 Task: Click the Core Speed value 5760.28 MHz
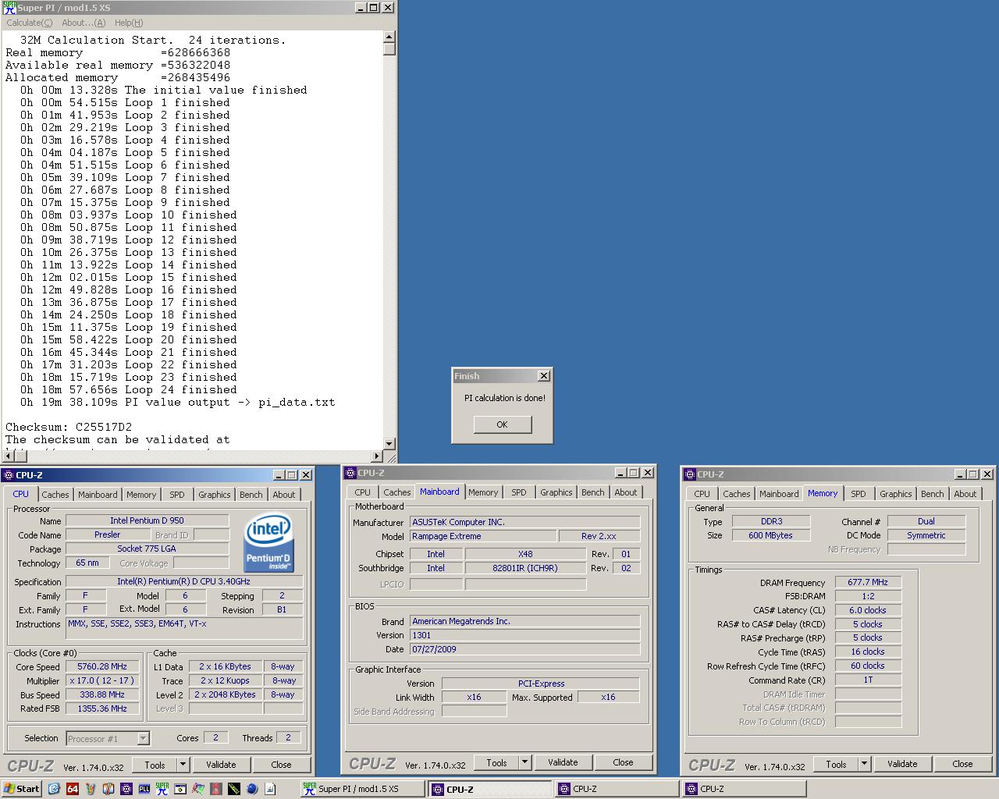(102, 666)
